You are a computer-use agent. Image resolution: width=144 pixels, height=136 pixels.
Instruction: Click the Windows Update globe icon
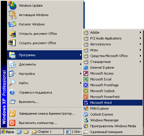[x=12, y=6]
